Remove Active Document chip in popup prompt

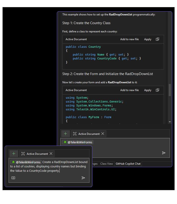pos(51,154)
